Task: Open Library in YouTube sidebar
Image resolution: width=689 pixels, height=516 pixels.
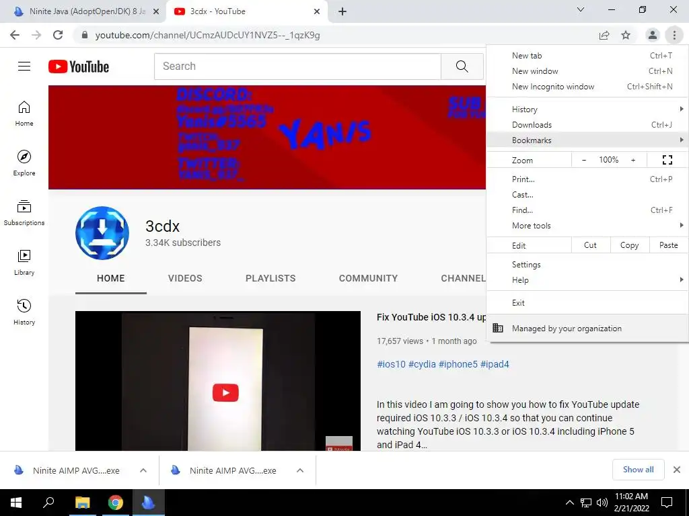Action: 24,263
